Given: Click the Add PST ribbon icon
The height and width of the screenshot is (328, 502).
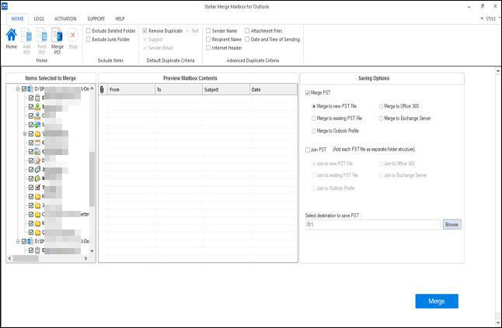Looking at the screenshot, I should [26, 37].
